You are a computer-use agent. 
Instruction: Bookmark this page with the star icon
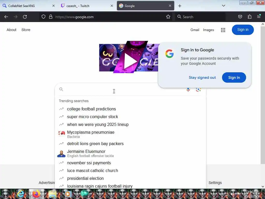(168, 17)
